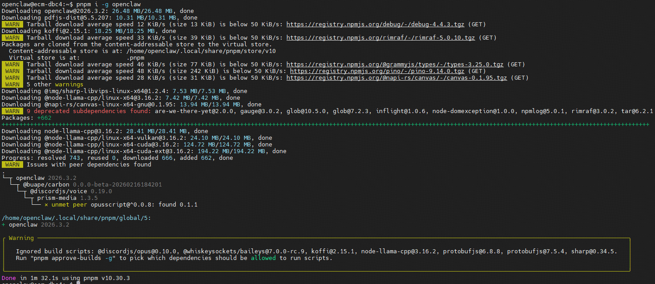Click the yellow x before unmet peer
This screenshot has height=284, width=655.
click(46, 205)
